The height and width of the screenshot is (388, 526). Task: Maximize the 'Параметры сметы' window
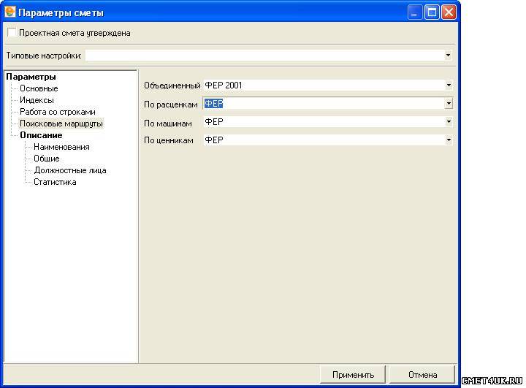pos(432,12)
